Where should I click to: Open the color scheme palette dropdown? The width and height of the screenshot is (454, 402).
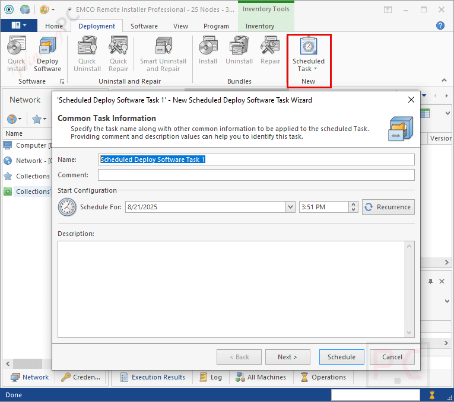pyautogui.click(x=47, y=9)
